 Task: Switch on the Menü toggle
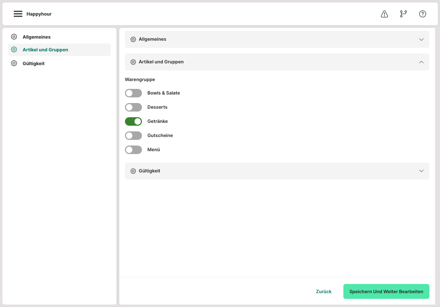(133, 150)
